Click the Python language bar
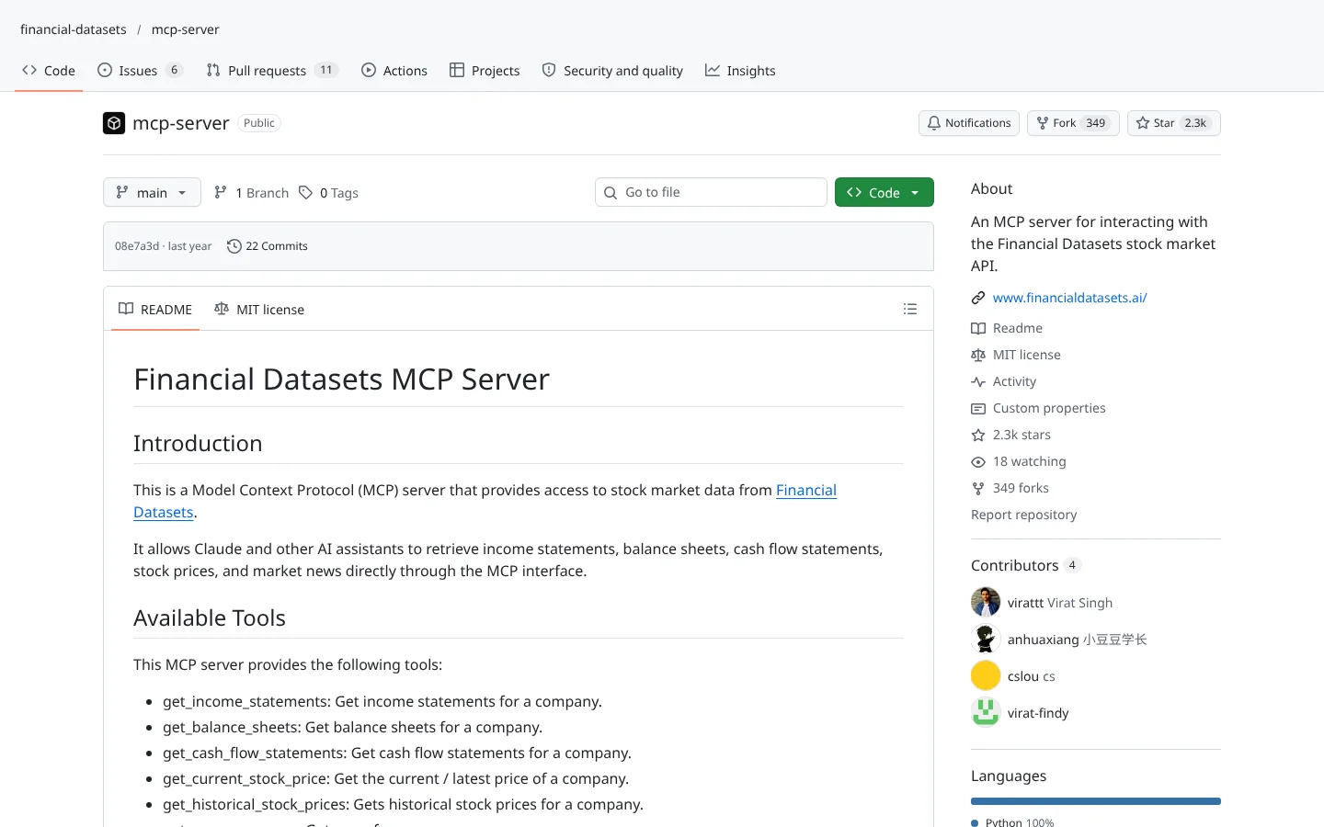Image resolution: width=1324 pixels, height=827 pixels. tap(1096, 801)
